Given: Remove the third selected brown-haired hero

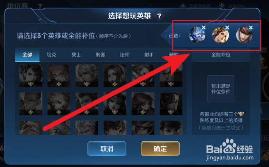Looking at the screenshot, I should [251, 27].
